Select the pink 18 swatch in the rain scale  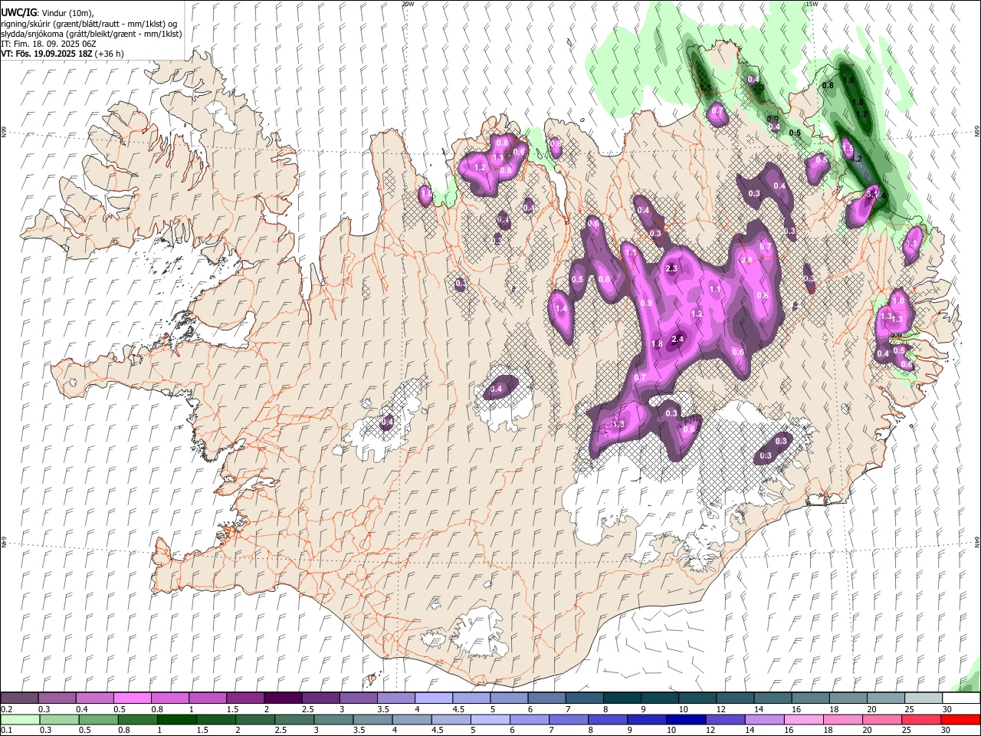(843, 719)
